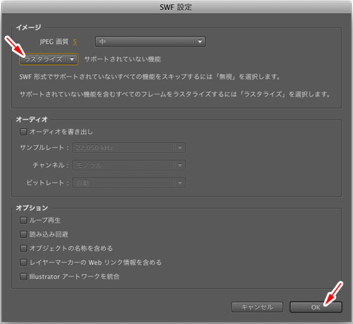Screen dimensions: 353x324
Task: Click the SWF 設定 title bar
Action: coord(176,7)
